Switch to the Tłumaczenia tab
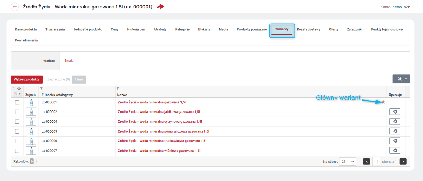Image resolution: width=423 pixels, height=181 pixels. [55, 29]
